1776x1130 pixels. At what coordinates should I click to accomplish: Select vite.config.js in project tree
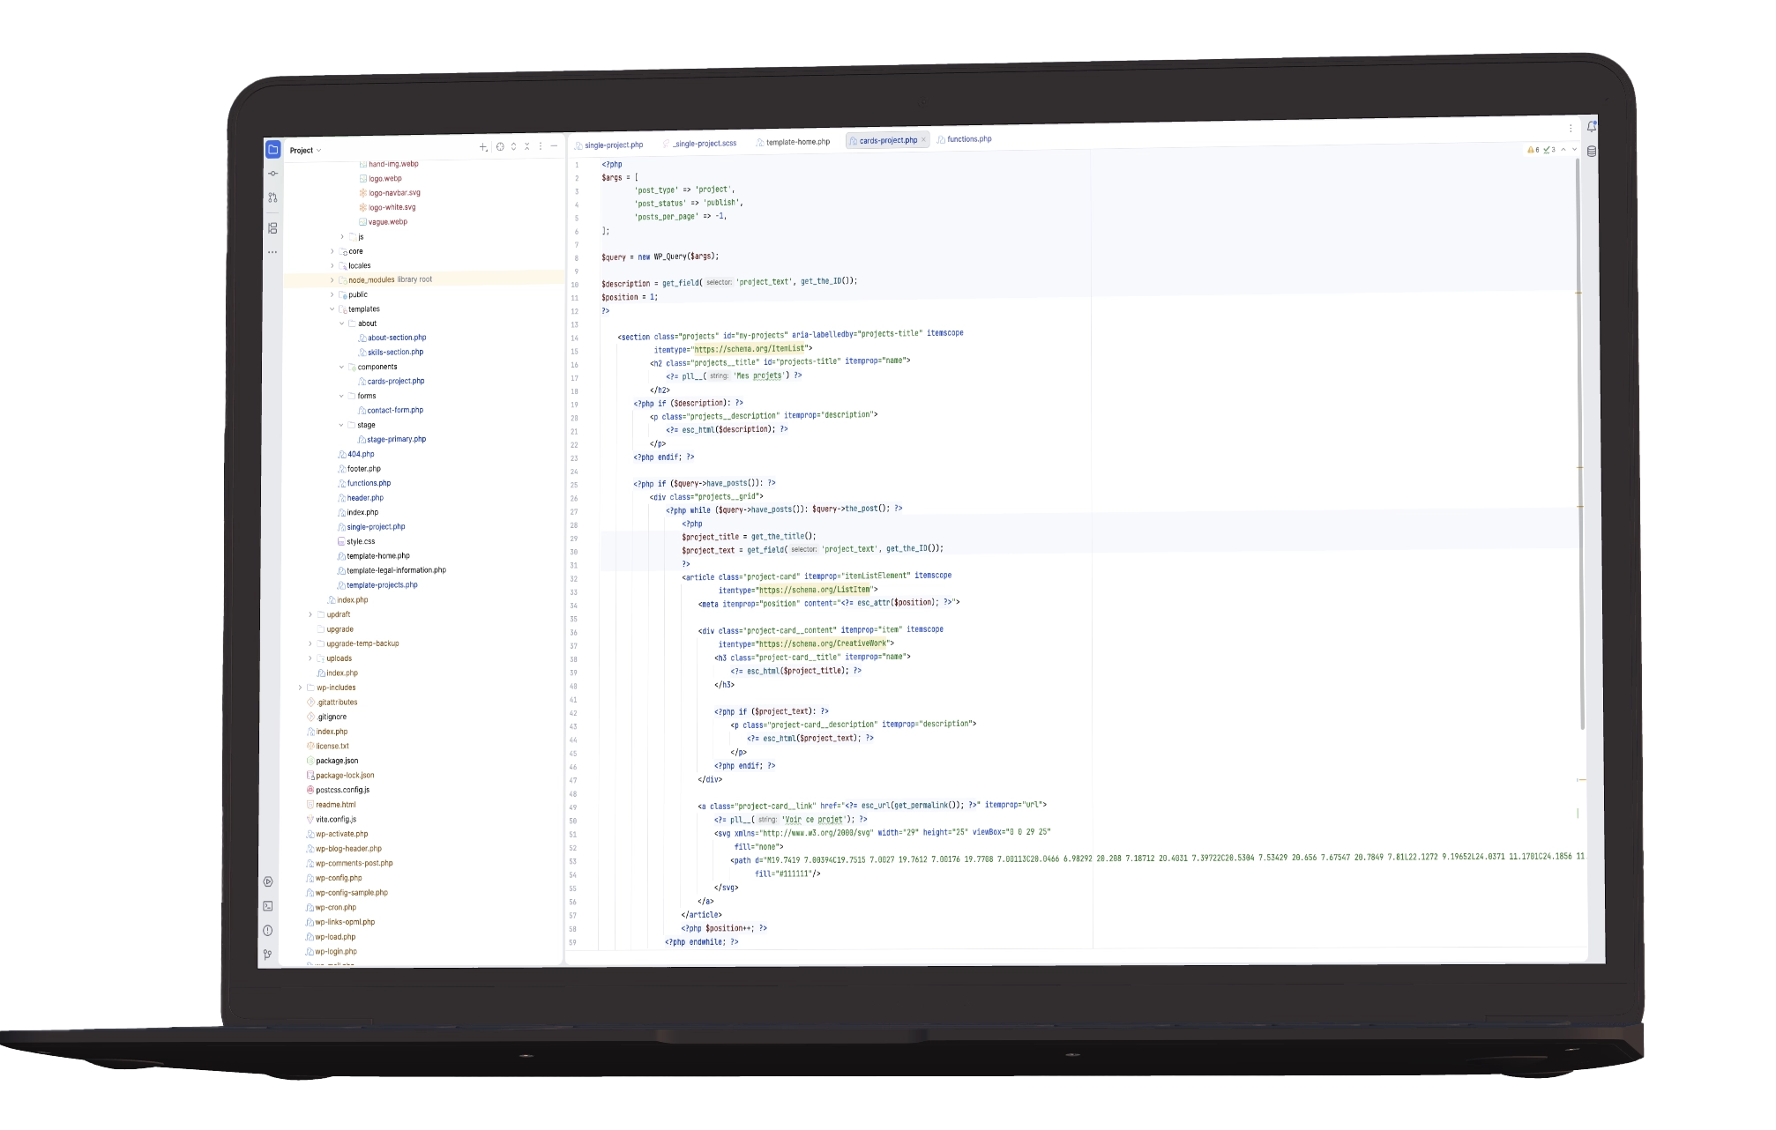[x=332, y=820]
